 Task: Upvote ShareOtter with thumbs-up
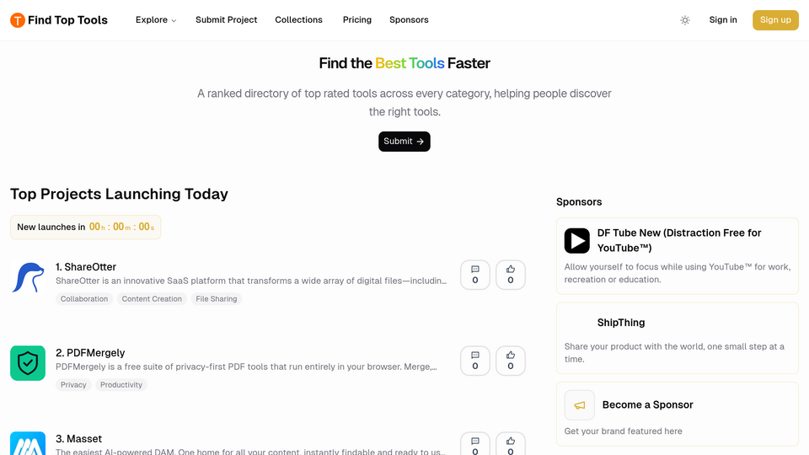(x=511, y=275)
